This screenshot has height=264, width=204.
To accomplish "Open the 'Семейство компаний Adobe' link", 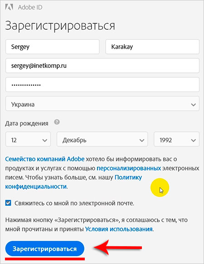I will click(45, 159).
